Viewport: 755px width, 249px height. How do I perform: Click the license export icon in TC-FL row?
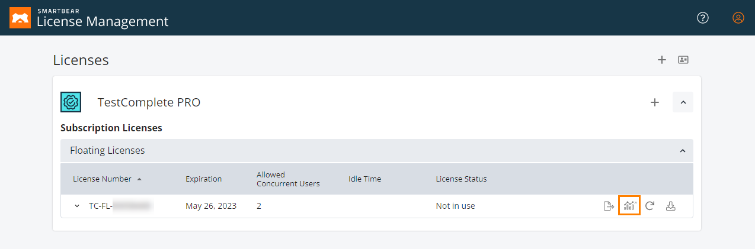[609, 206]
